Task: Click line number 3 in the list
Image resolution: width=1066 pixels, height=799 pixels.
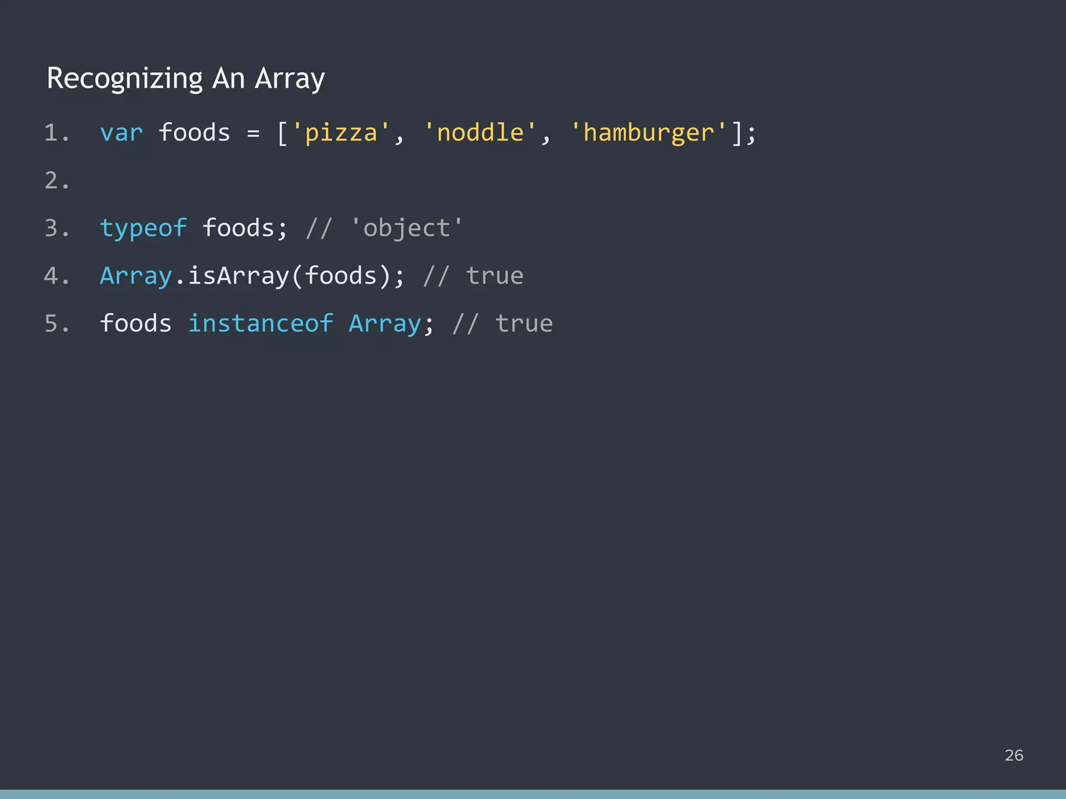Action: tap(56, 227)
